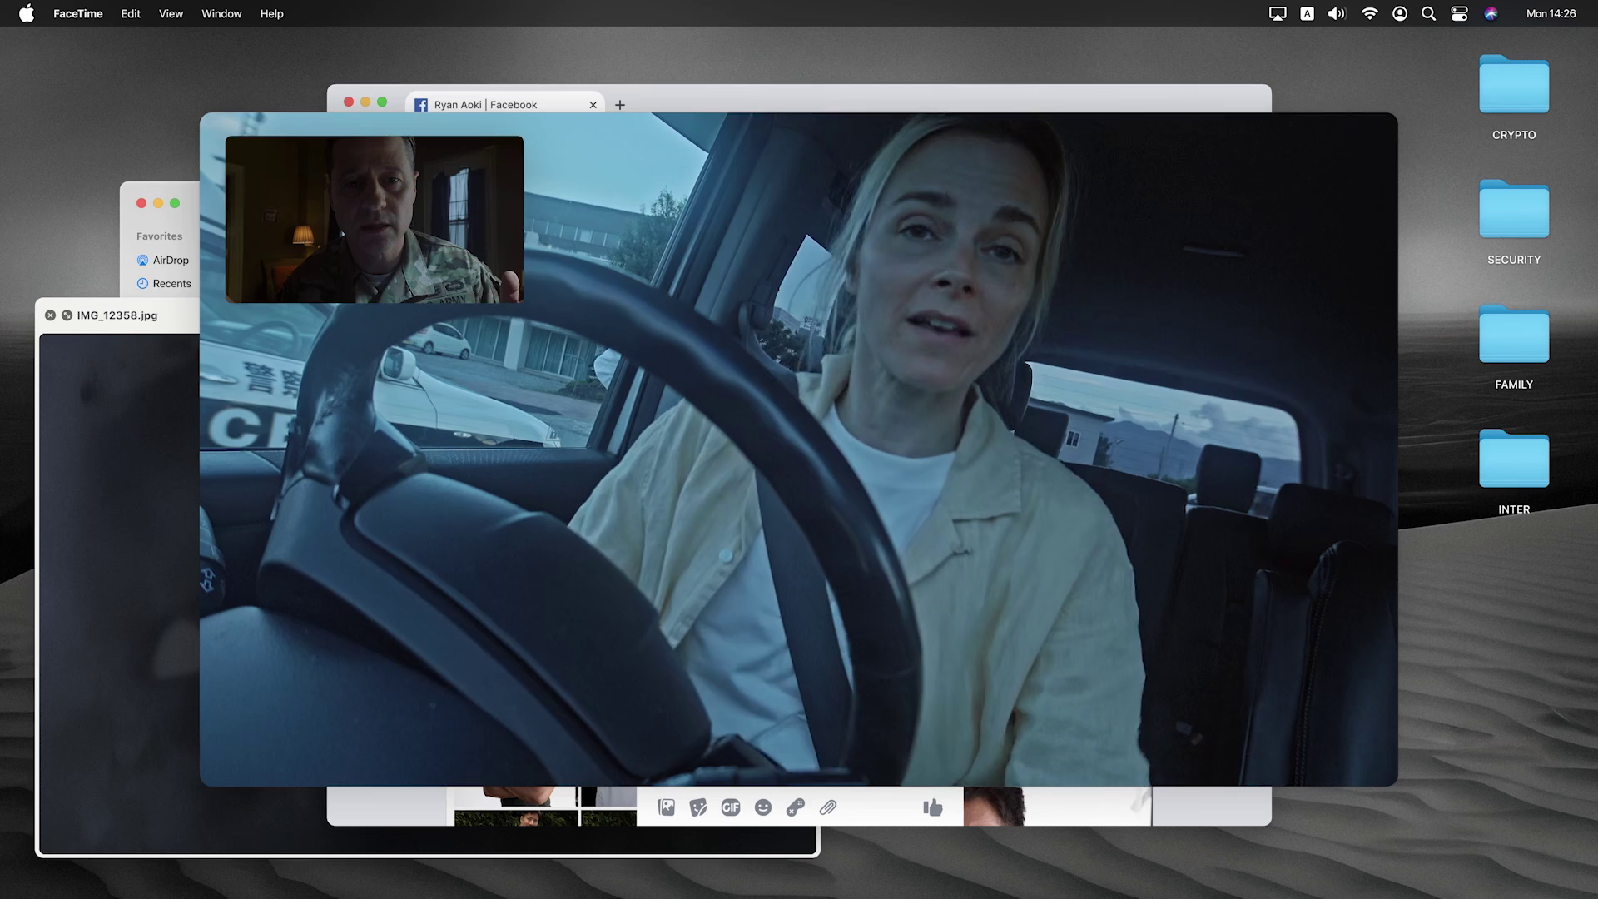Open the Window menu
The height and width of the screenshot is (899, 1598).
(221, 13)
